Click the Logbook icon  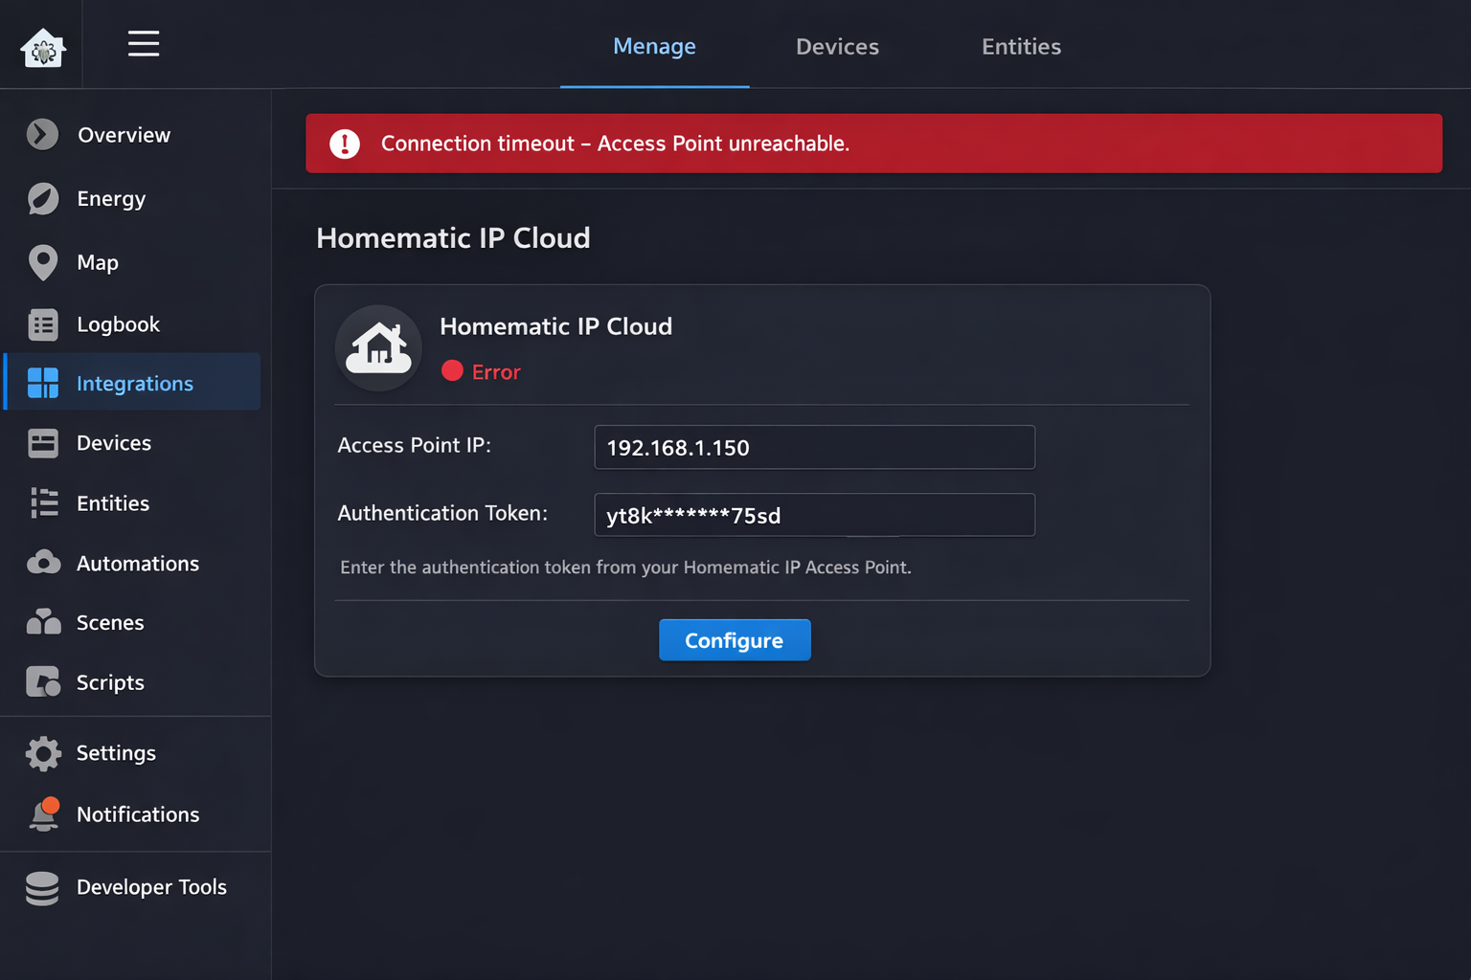click(42, 324)
